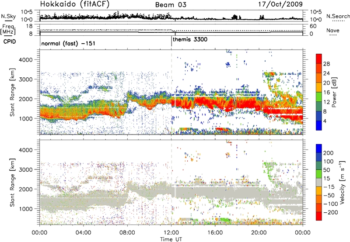Click the '16' Power colorbar tick label
Image resolution: width=350 pixels, height=242 pixels.
point(326,93)
